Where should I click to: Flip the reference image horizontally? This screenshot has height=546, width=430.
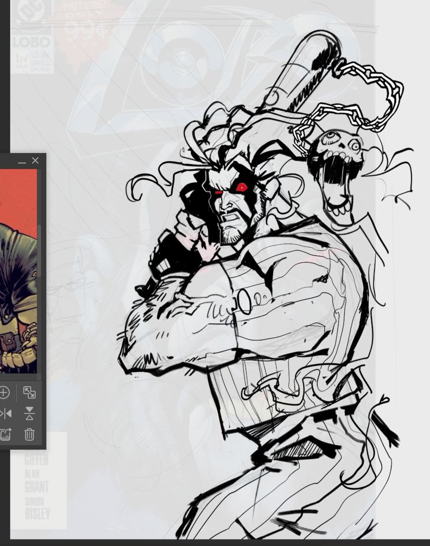[x=5, y=414]
